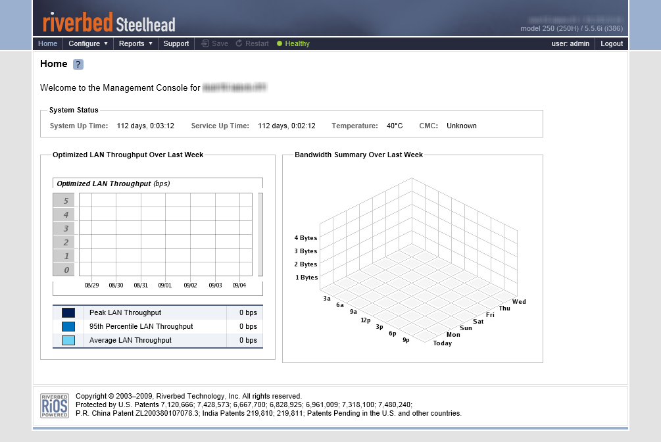This screenshot has width=661, height=442.
Task: Click the Today axis label
Action: pyautogui.click(x=443, y=343)
